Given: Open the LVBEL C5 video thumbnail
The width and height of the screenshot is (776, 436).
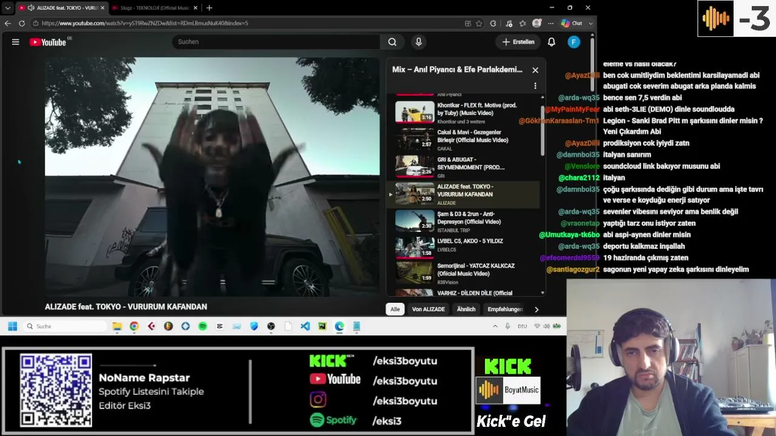Looking at the screenshot, I should (415, 247).
